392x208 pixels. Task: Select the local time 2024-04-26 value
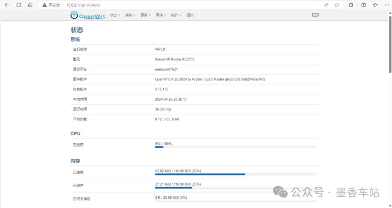point(171,99)
